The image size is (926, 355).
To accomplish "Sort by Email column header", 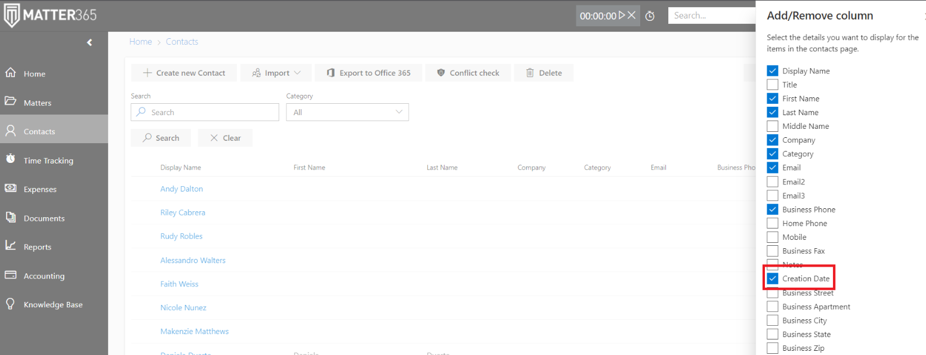I will (x=659, y=168).
